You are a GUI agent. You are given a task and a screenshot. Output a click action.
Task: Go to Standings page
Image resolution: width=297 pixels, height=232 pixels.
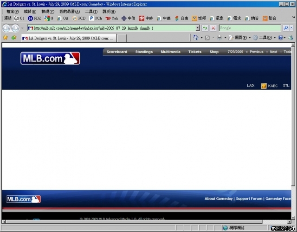pyautogui.click(x=144, y=52)
